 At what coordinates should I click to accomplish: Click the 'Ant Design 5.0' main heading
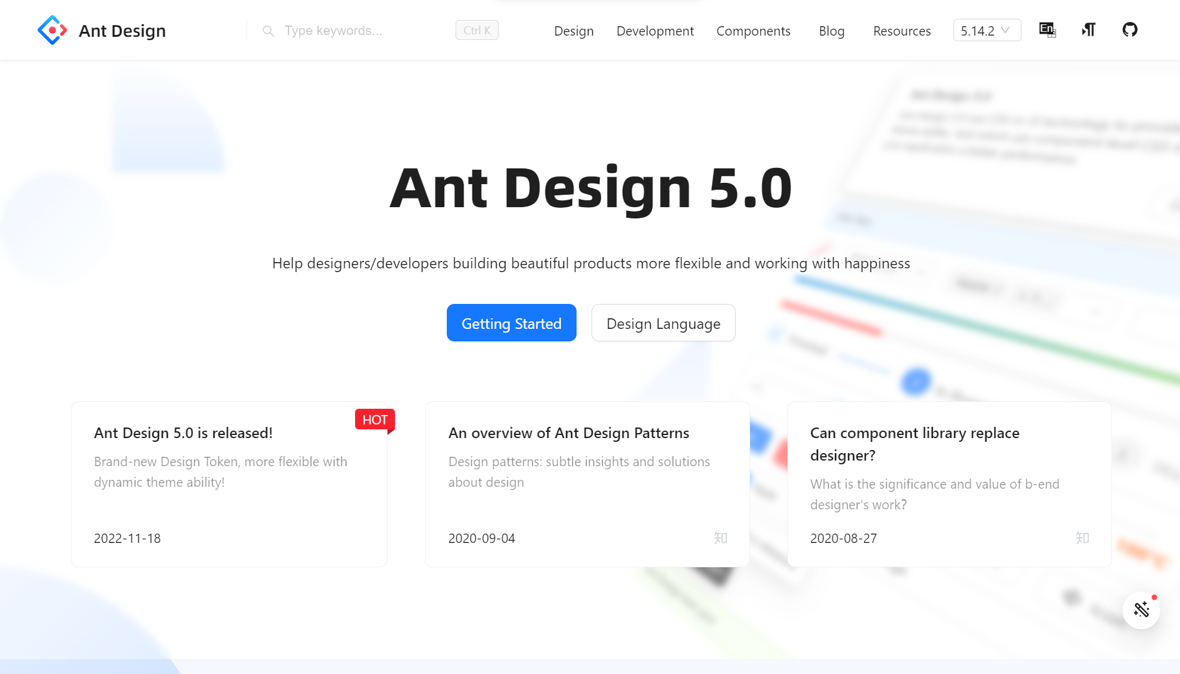(x=590, y=188)
